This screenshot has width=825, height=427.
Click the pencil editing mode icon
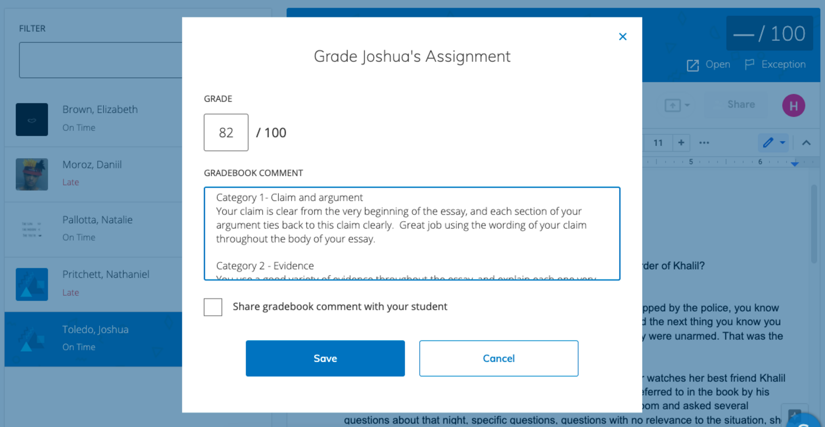coord(768,143)
